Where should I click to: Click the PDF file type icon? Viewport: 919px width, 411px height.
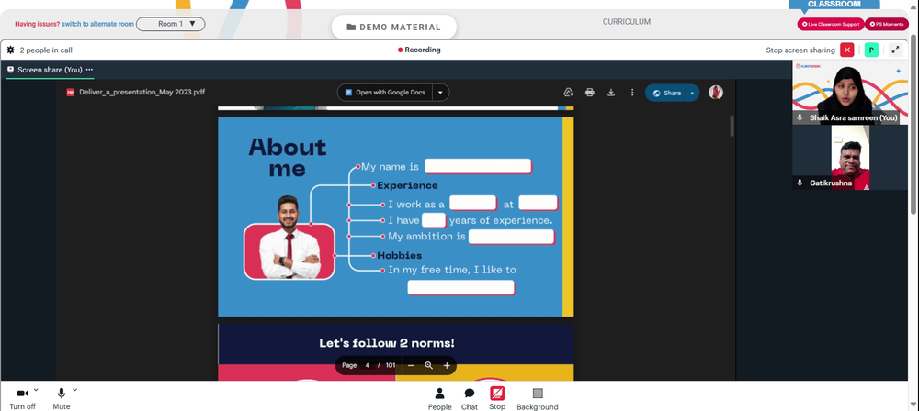click(x=71, y=92)
